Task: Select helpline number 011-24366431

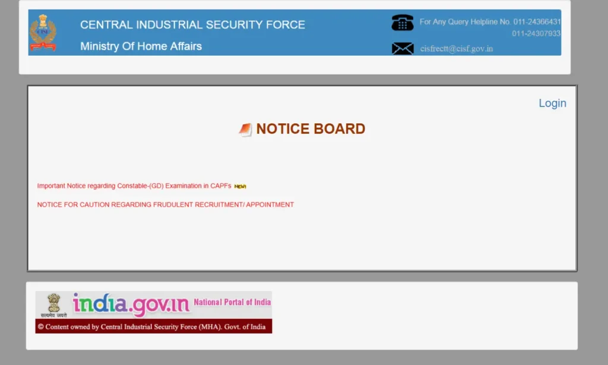Action: pyautogui.click(x=537, y=22)
